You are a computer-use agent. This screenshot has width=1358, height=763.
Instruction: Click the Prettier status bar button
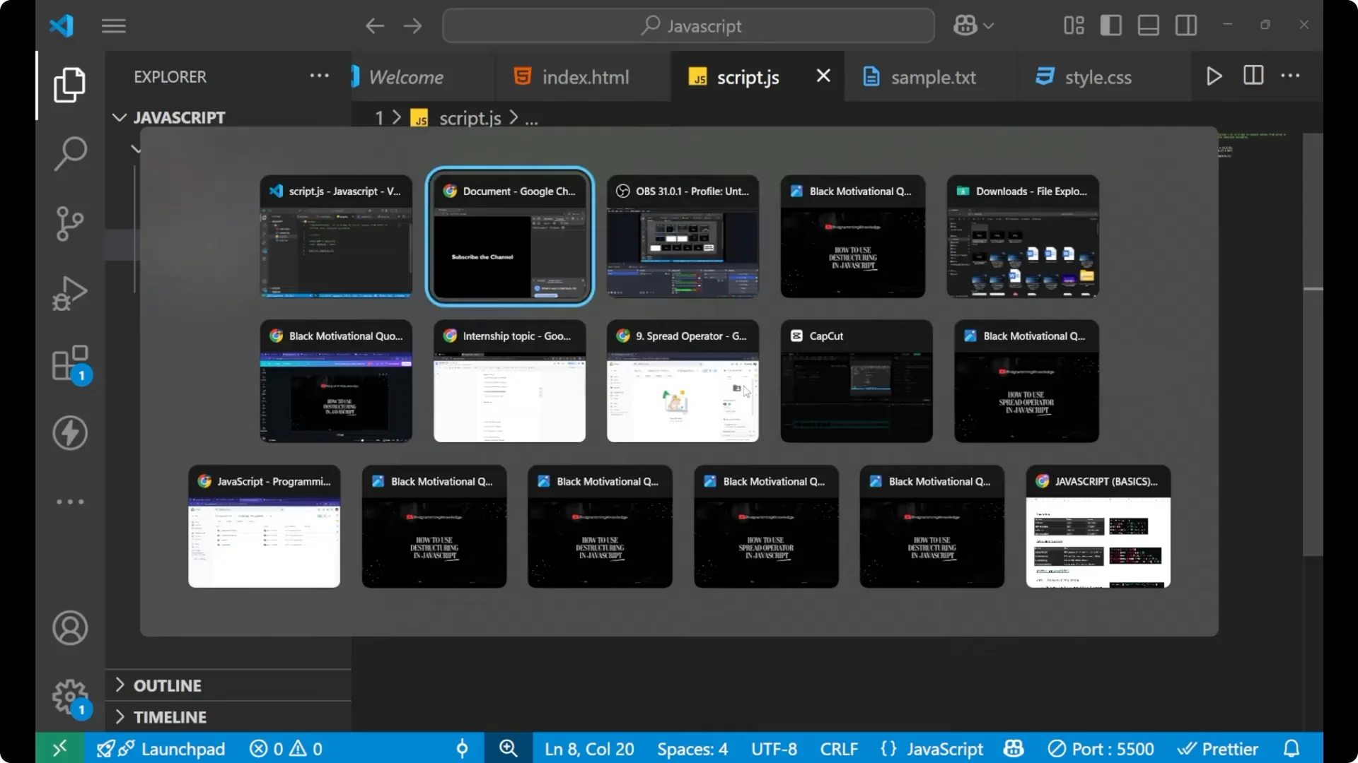point(1218,748)
